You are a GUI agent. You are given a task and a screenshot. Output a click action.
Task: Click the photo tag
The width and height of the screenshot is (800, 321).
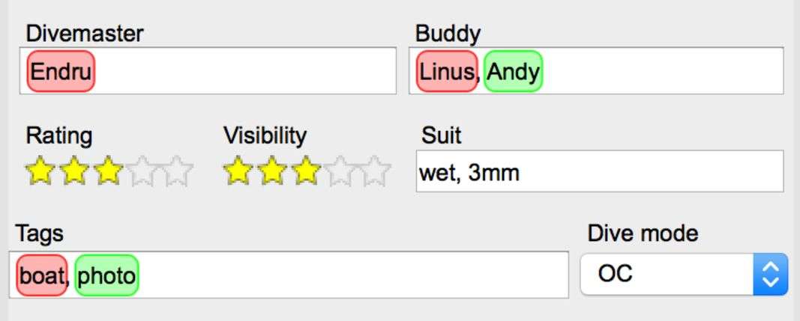pyautogui.click(x=106, y=275)
